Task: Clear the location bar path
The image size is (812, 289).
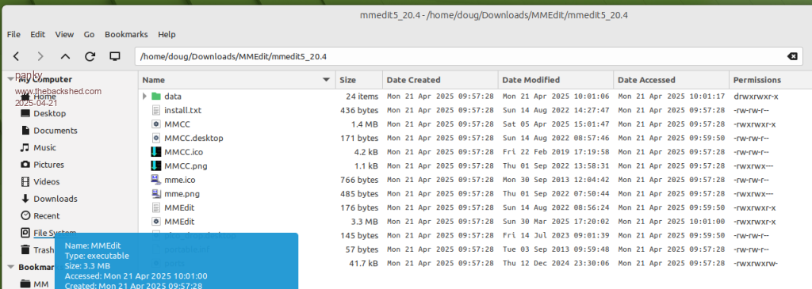Action: point(792,56)
